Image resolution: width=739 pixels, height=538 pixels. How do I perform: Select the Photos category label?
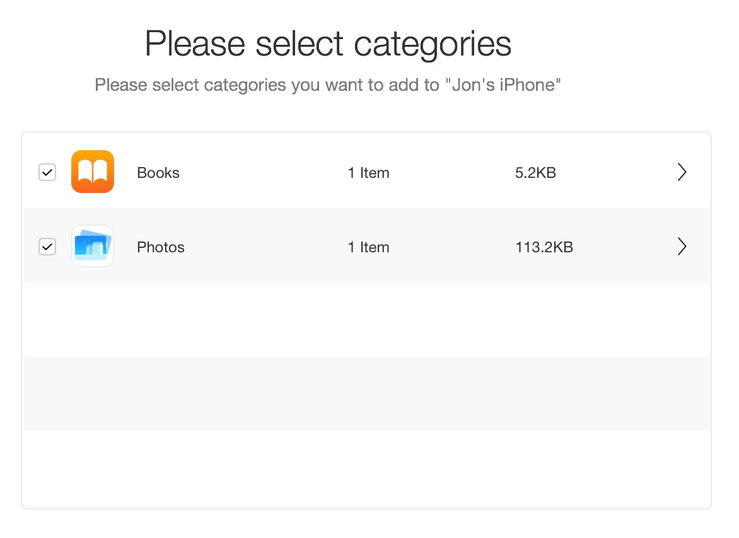(x=160, y=247)
